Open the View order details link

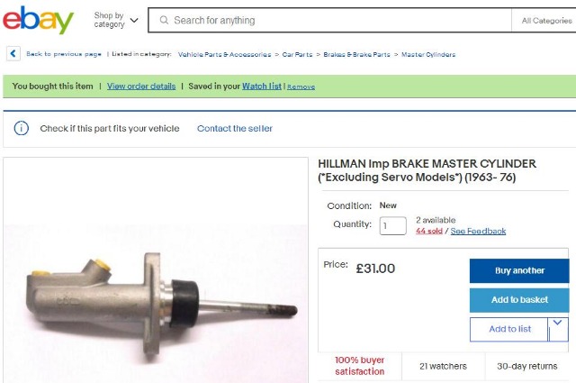tap(141, 87)
